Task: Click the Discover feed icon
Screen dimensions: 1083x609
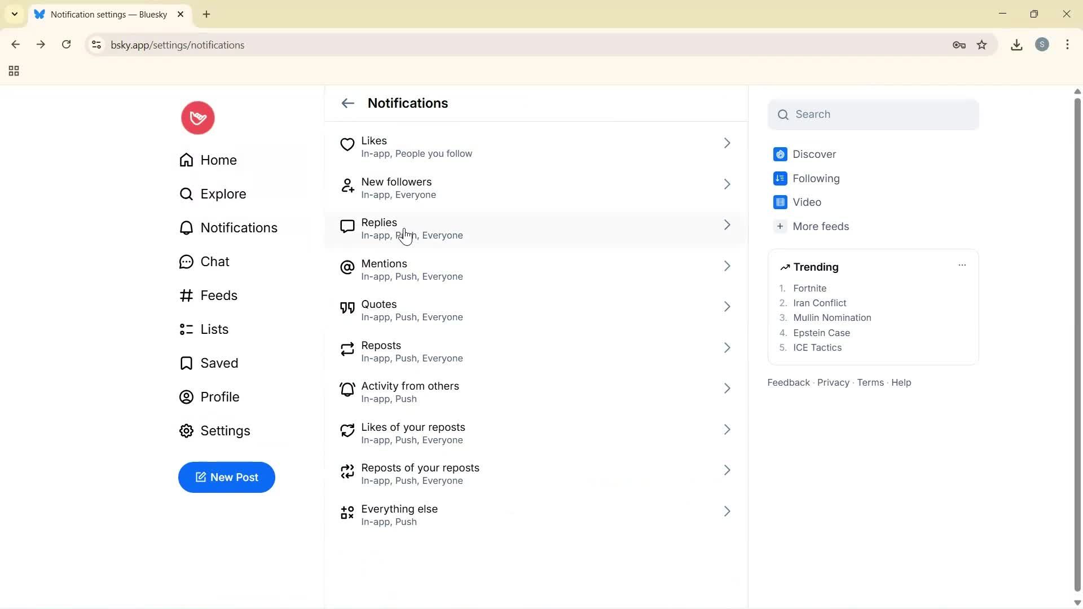Action: [x=780, y=154]
